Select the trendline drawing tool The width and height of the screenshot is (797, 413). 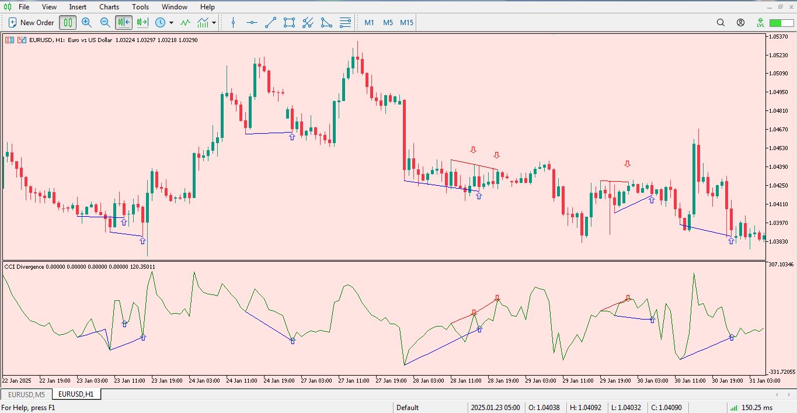[x=270, y=23]
